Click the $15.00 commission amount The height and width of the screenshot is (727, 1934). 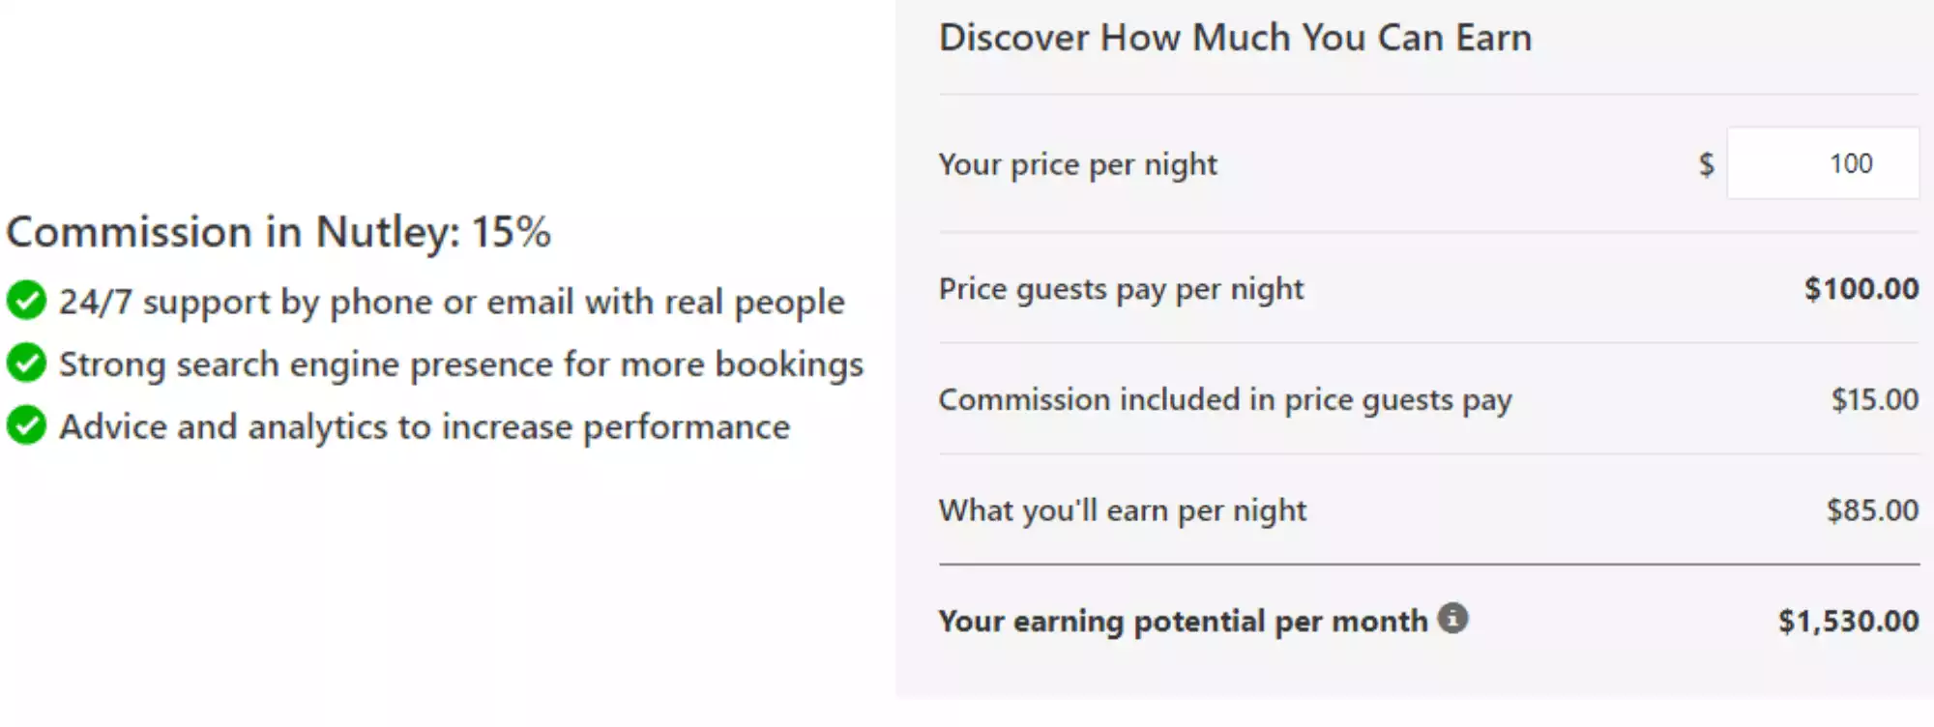(1873, 399)
